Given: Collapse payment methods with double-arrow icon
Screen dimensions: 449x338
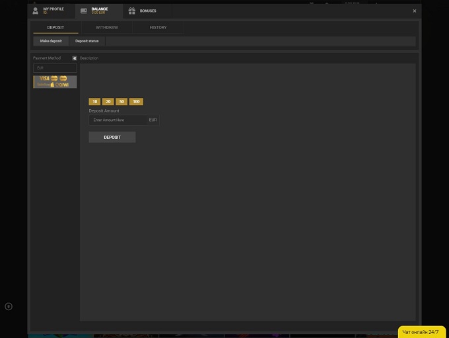Looking at the screenshot, I should [75, 58].
